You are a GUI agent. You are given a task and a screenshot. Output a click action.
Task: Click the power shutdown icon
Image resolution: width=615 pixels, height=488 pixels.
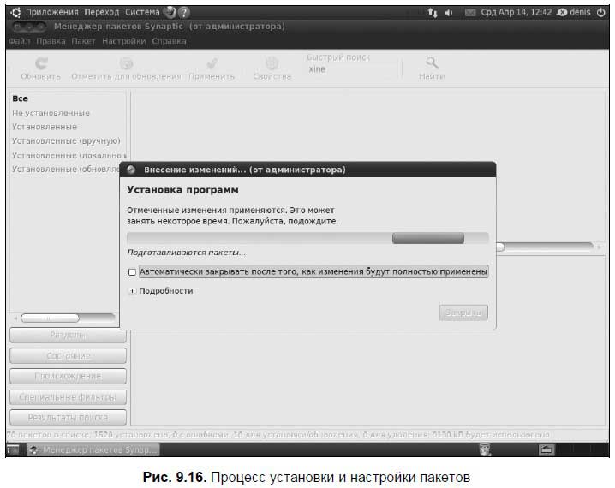coord(601,13)
